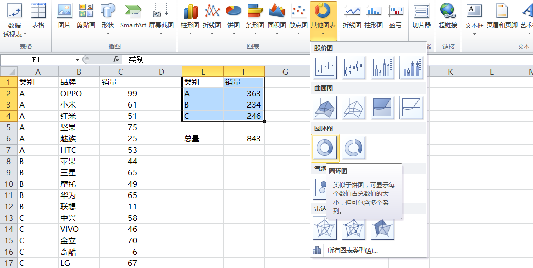
Task: Select the first stock chart type
Action: pyautogui.click(x=325, y=67)
